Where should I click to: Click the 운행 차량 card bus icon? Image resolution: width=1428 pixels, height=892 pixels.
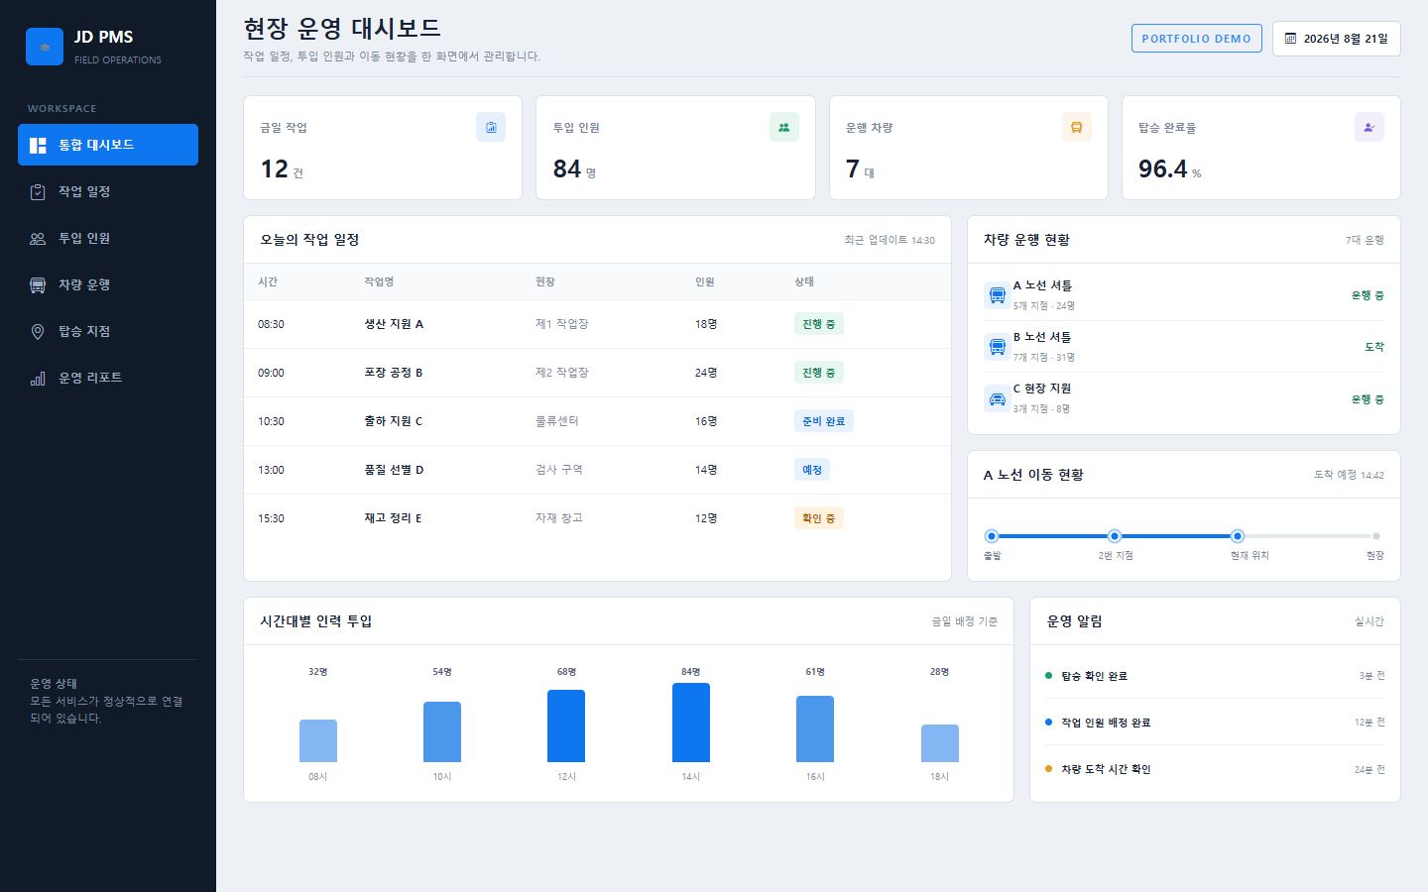pos(1077,127)
